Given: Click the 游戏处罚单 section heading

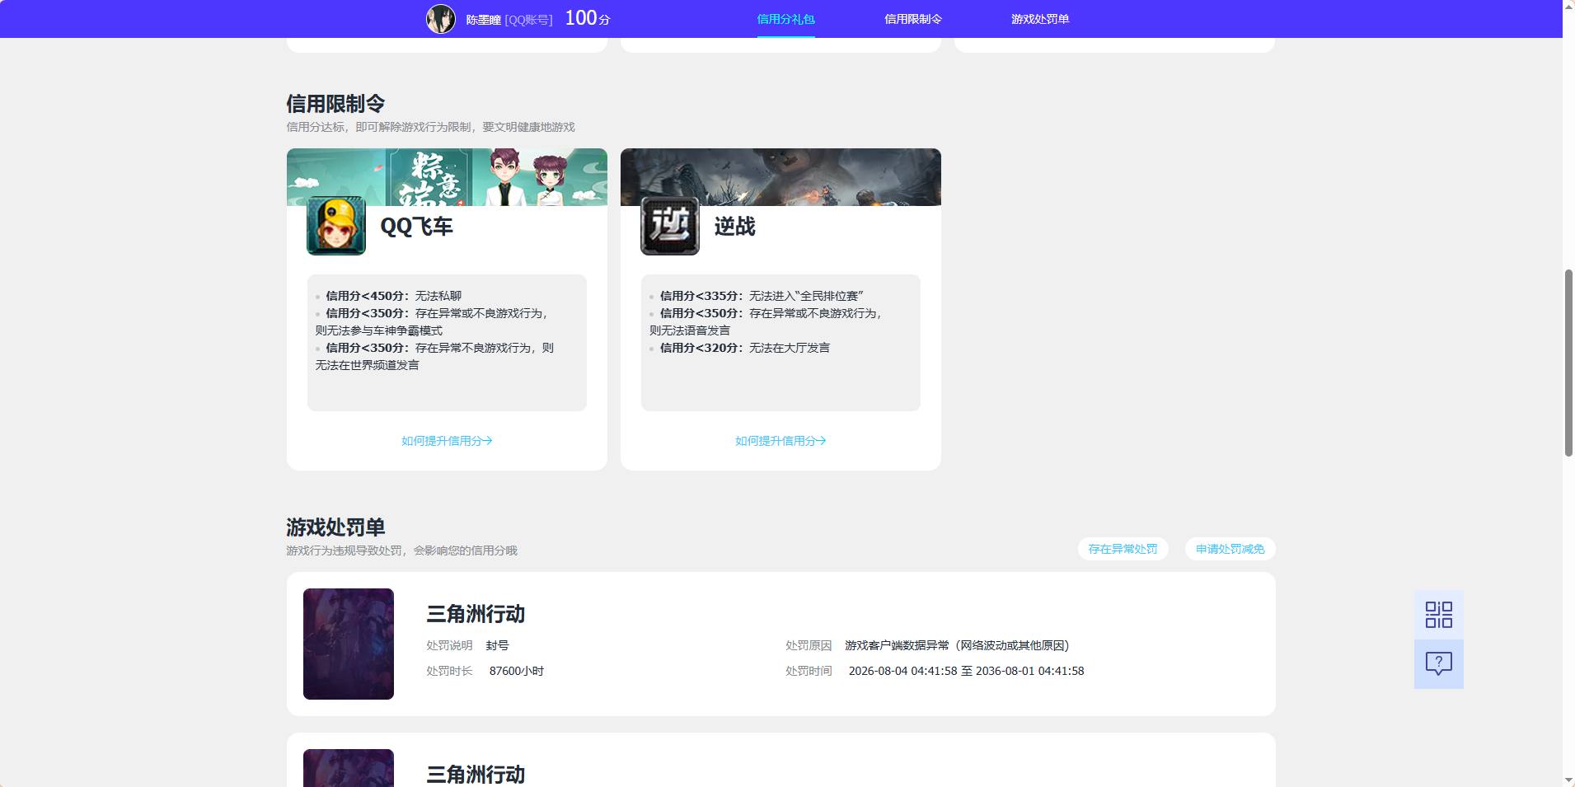Looking at the screenshot, I should [335, 527].
